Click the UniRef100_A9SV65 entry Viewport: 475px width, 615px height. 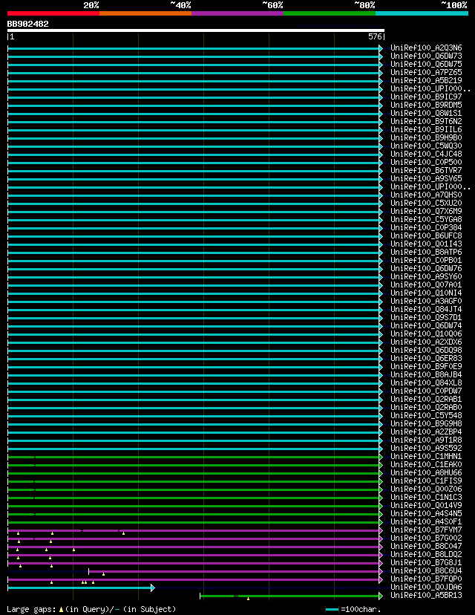426,178
